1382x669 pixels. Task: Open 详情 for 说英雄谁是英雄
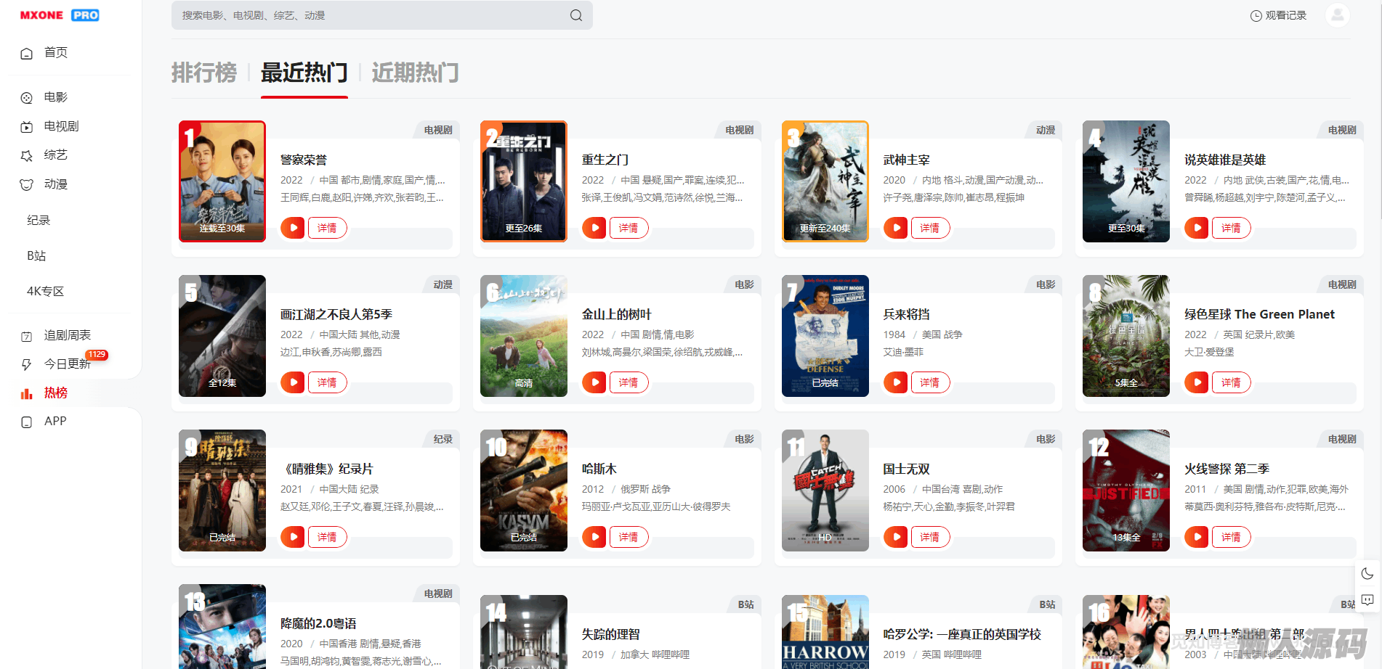pos(1231,228)
